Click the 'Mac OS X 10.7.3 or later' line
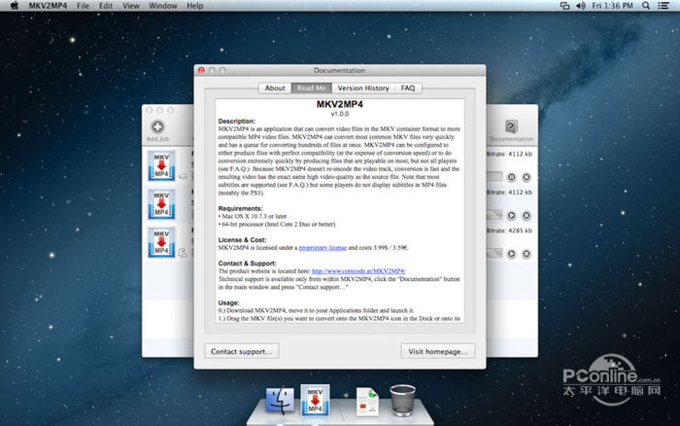This screenshot has height=426, width=680. pos(253,216)
